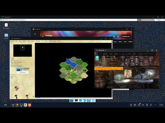Click the tax rate indicator icons row
Image resolution: width=165 pixels, height=123 pixels.
23,68
